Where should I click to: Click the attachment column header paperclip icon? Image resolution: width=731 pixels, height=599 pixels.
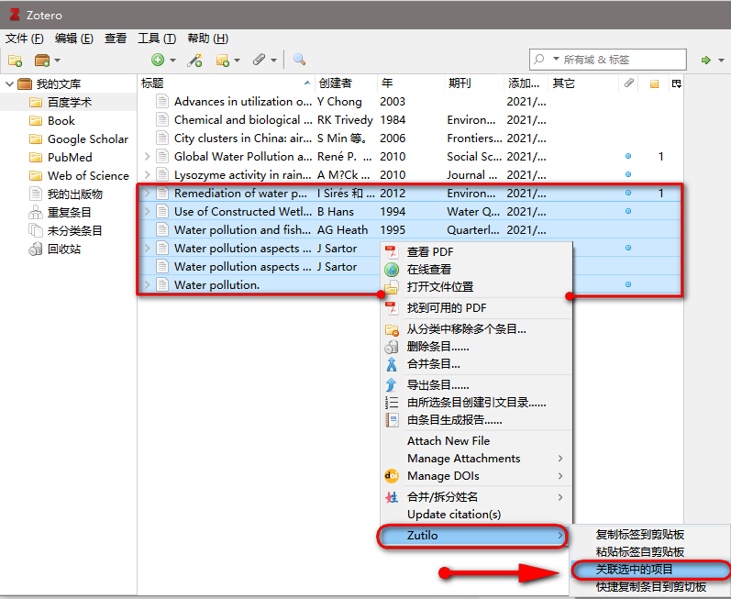(x=629, y=83)
